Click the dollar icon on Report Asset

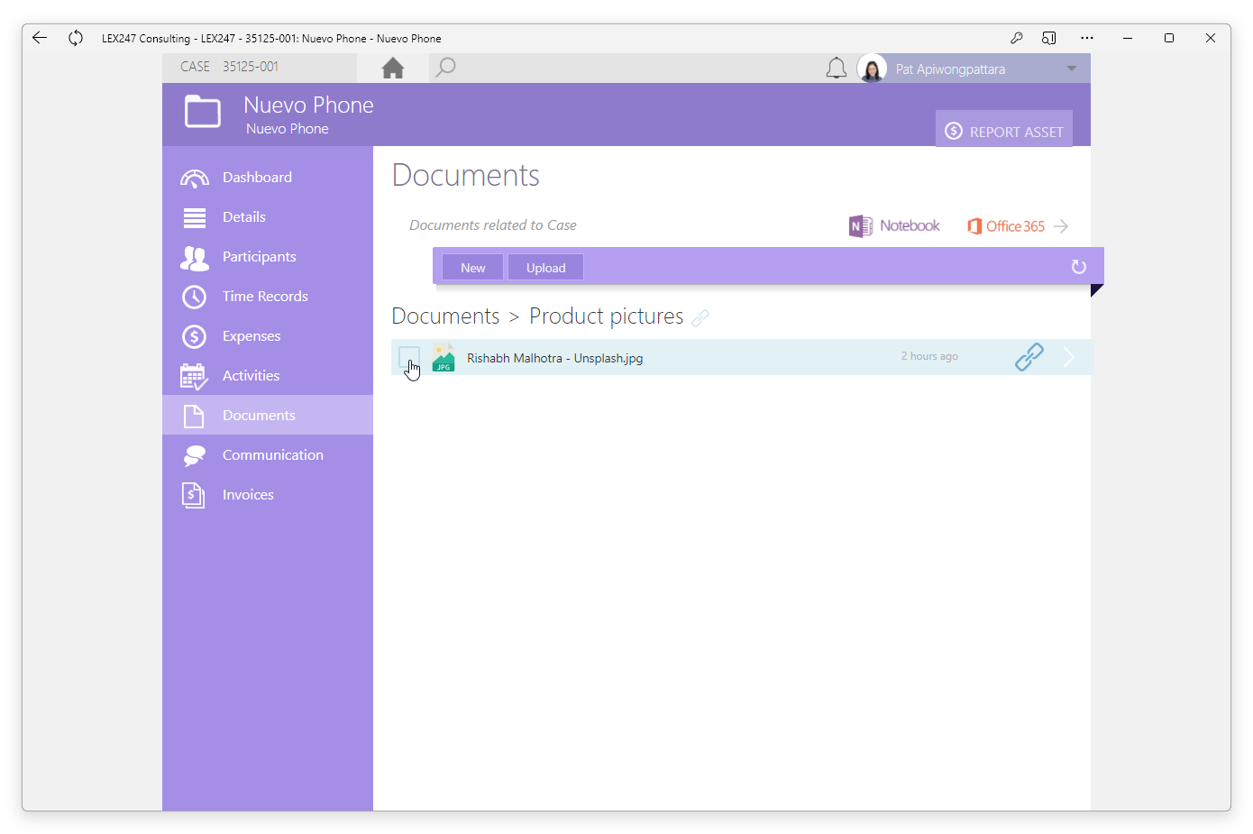tap(954, 132)
